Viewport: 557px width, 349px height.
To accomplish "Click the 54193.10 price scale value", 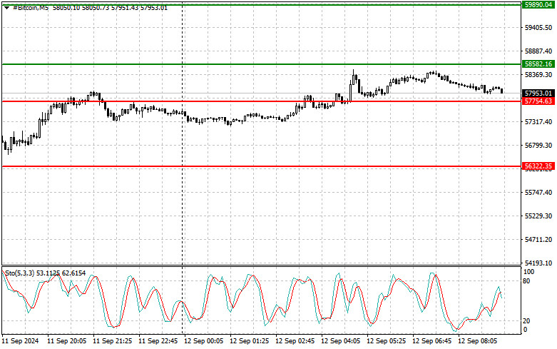I will pyautogui.click(x=538, y=263).
